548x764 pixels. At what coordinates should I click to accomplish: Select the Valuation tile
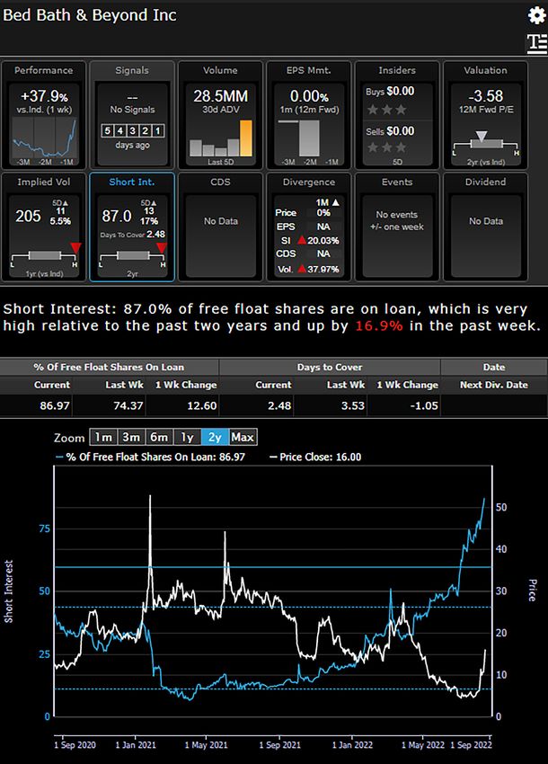click(x=486, y=115)
